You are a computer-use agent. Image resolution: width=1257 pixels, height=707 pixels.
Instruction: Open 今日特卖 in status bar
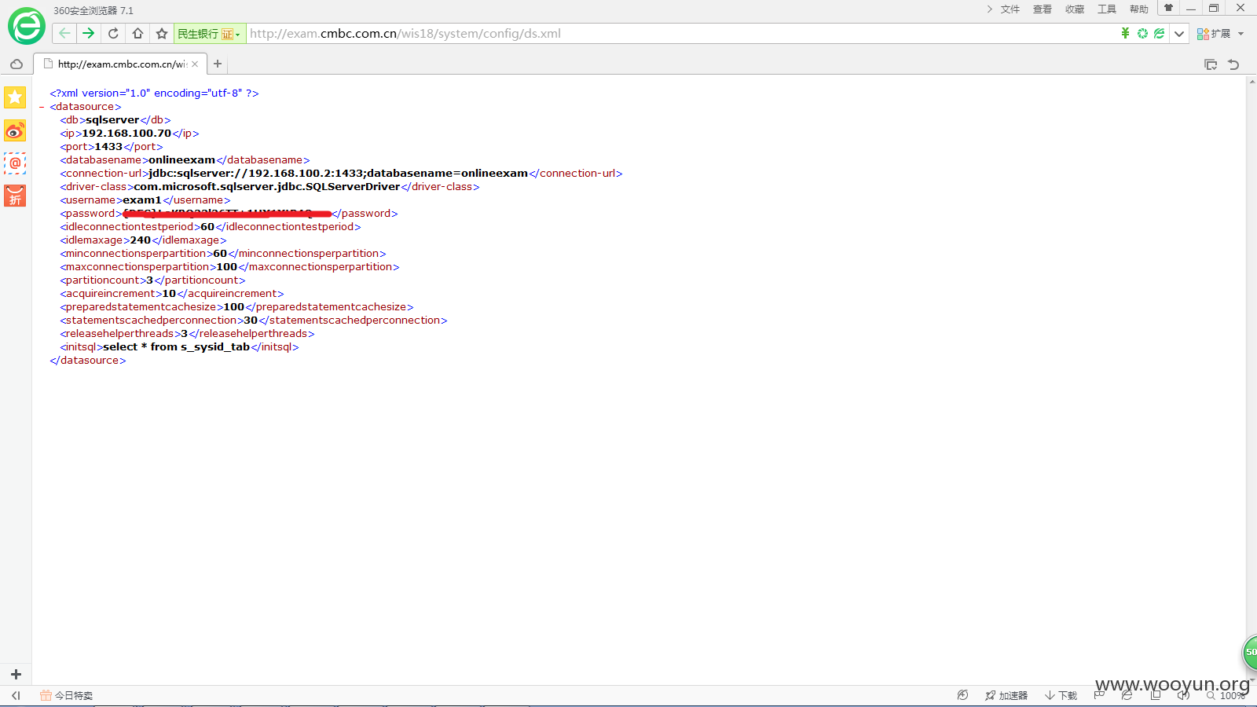pos(67,695)
